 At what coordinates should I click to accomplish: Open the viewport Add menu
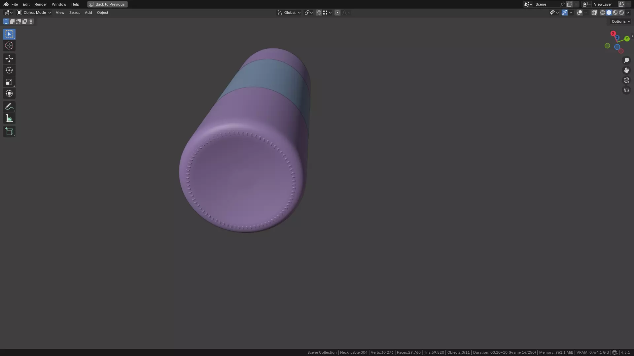[x=88, y=13]
